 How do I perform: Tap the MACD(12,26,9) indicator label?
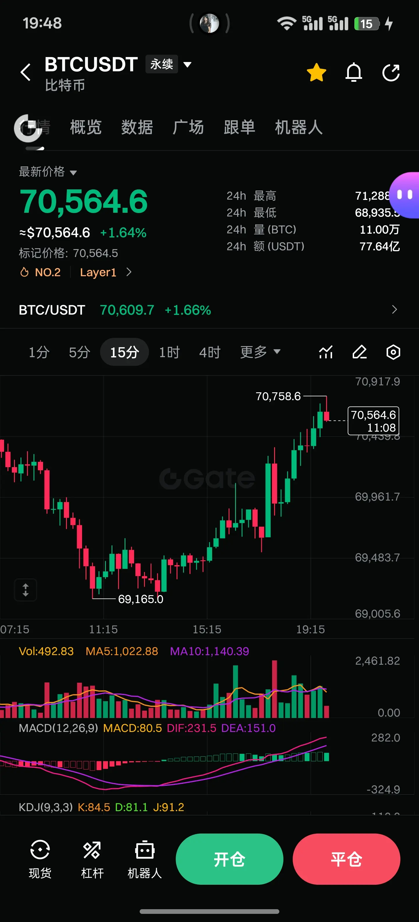pos(58,728)
